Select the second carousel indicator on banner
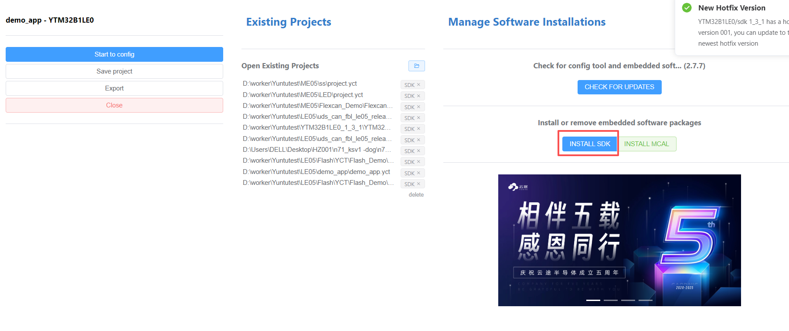The image size is (789, 331). pos(611,300)
